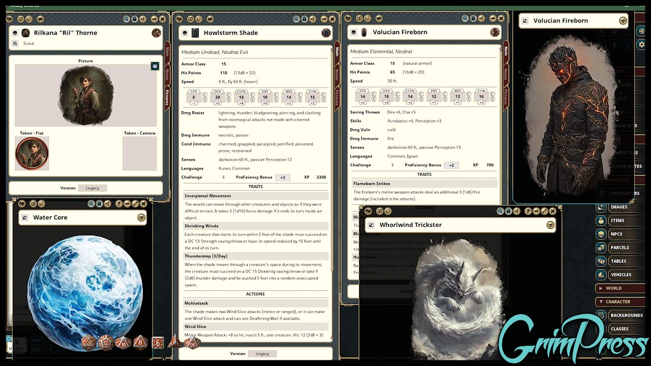Viewport: 651px width, 366px height.
Task: Pick the d6 die
Action: (158, 343)
